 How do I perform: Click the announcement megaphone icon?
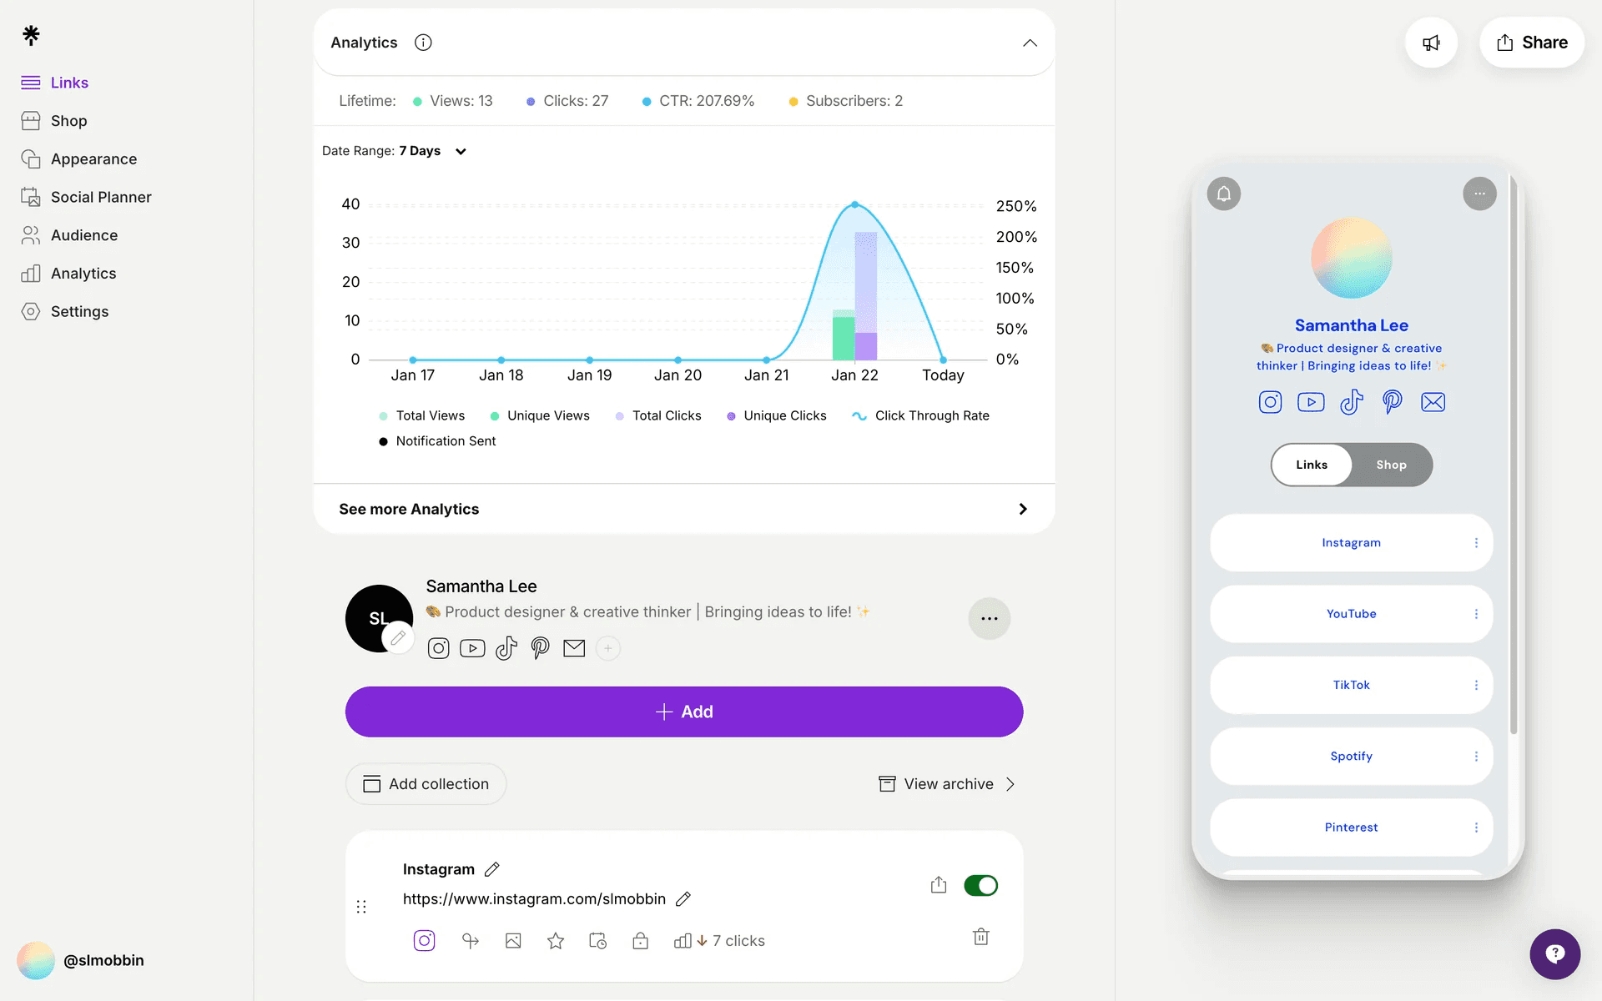point(1431,43)
